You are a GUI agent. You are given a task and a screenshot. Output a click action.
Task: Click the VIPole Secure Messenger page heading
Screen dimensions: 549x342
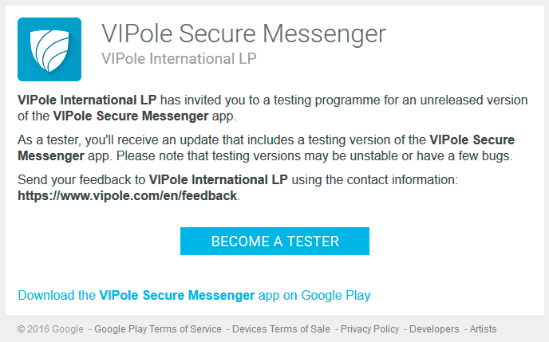click(x=243, y=34)
